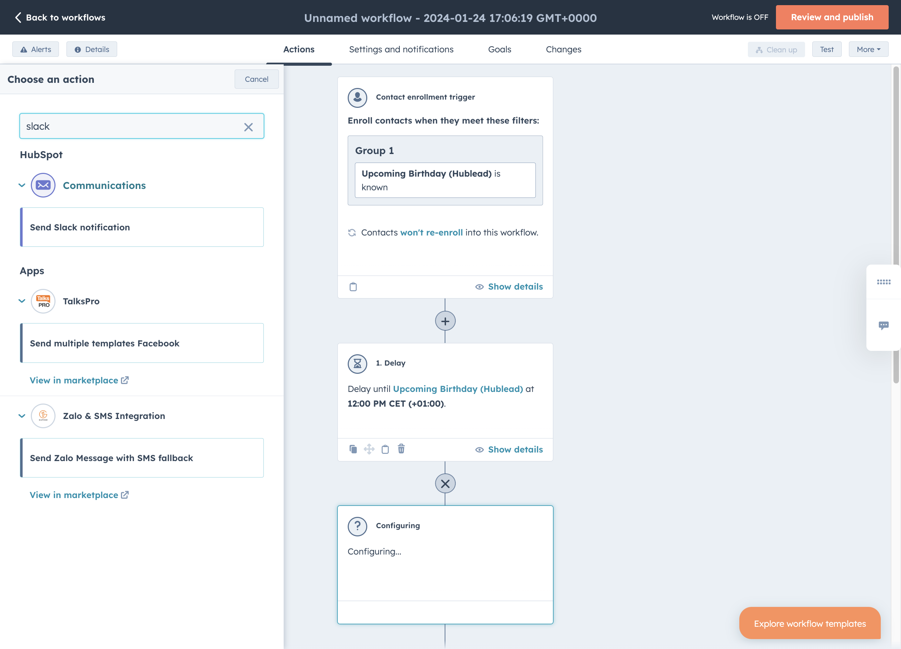Show details of enrollment trigger
Image resolution: width=901 pixels, height=649 pixels.
(x=509, y=287)
